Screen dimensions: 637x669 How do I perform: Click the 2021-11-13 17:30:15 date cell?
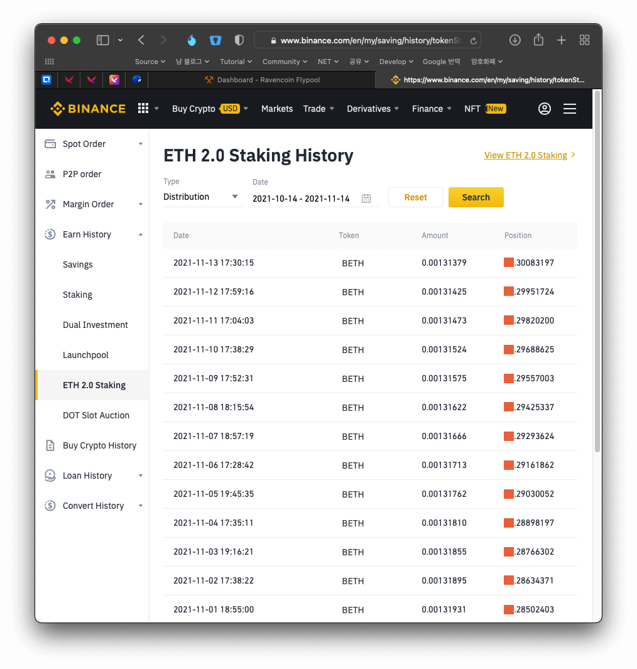(x=214, y=263)
